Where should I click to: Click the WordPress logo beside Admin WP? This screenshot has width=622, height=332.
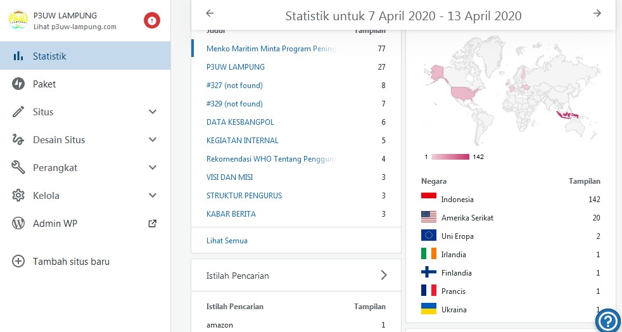[x=18, y=223]
